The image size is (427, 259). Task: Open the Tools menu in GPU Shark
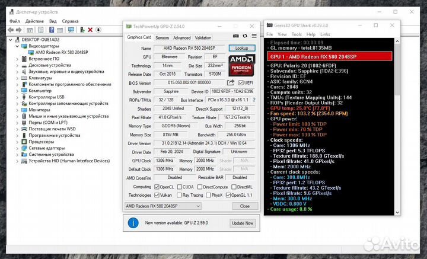pos(297,34)
